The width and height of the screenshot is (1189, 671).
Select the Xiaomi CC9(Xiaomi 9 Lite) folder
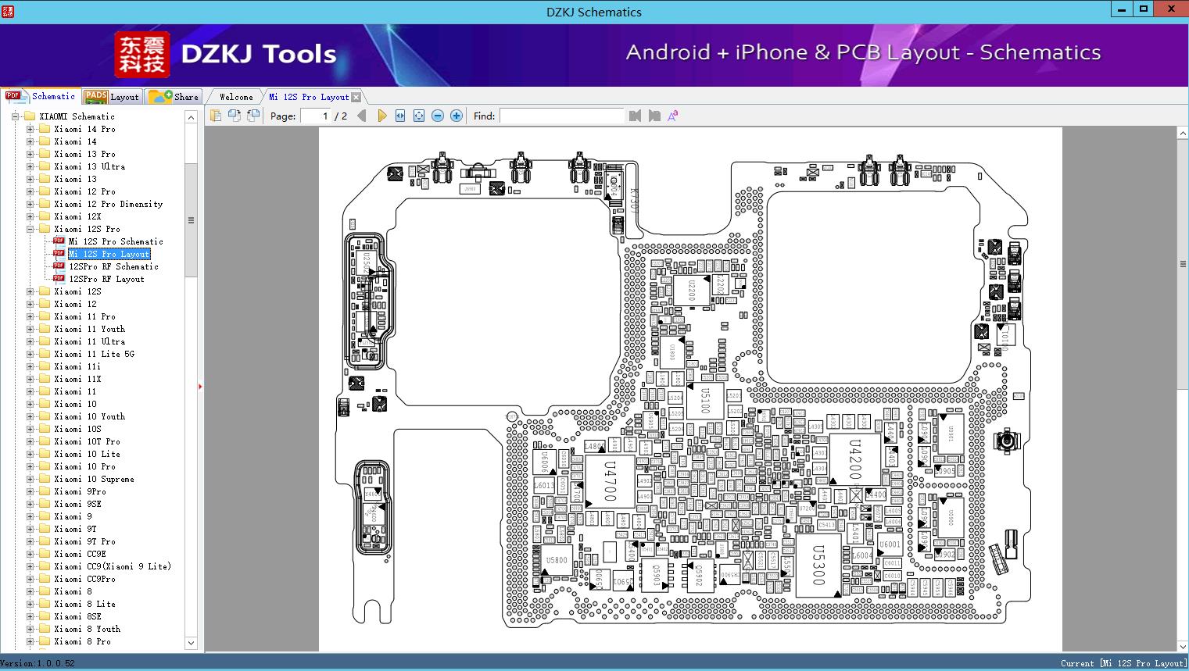(x=113, y=566)
